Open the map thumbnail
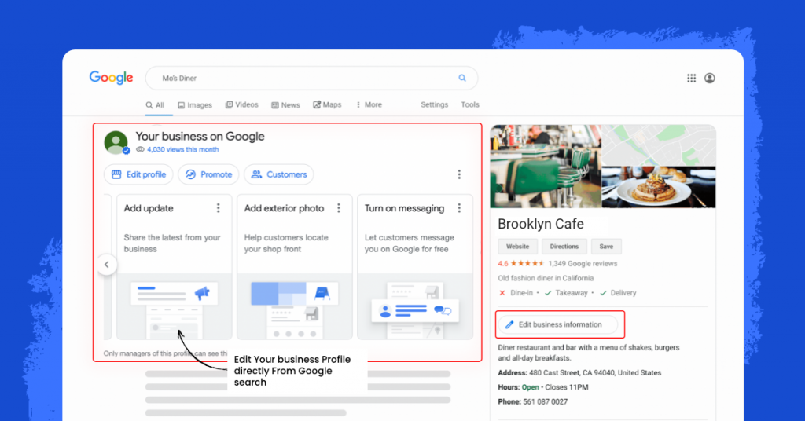Screen dimensions: 805x421 (x=659, y=145)
